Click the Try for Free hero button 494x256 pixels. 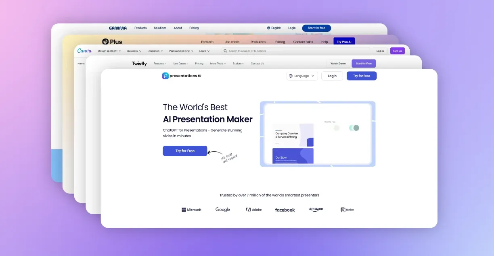click(x=185, y=151)
